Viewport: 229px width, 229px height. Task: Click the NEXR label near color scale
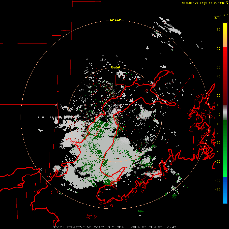click(x=224, y=15)
